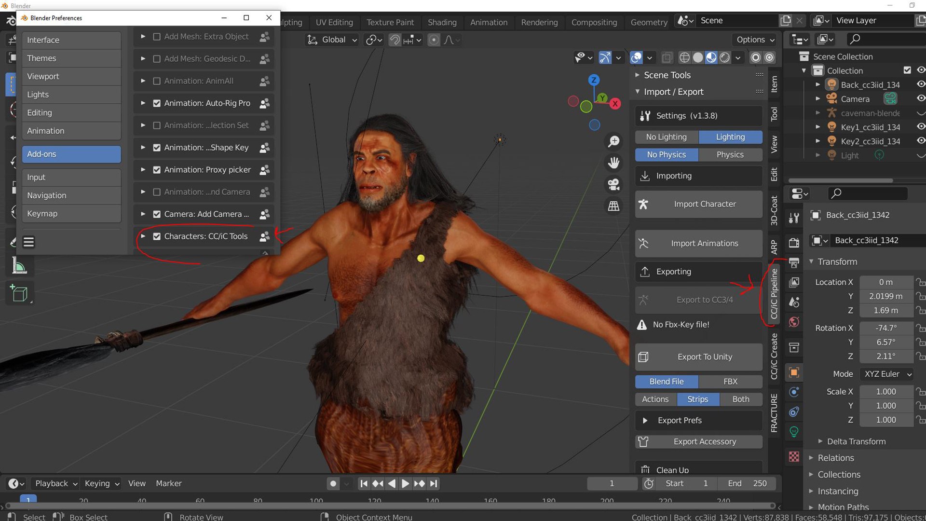Toggle proportional editing icon
This screenshot has width=926, height=521.
coord(434,40)
